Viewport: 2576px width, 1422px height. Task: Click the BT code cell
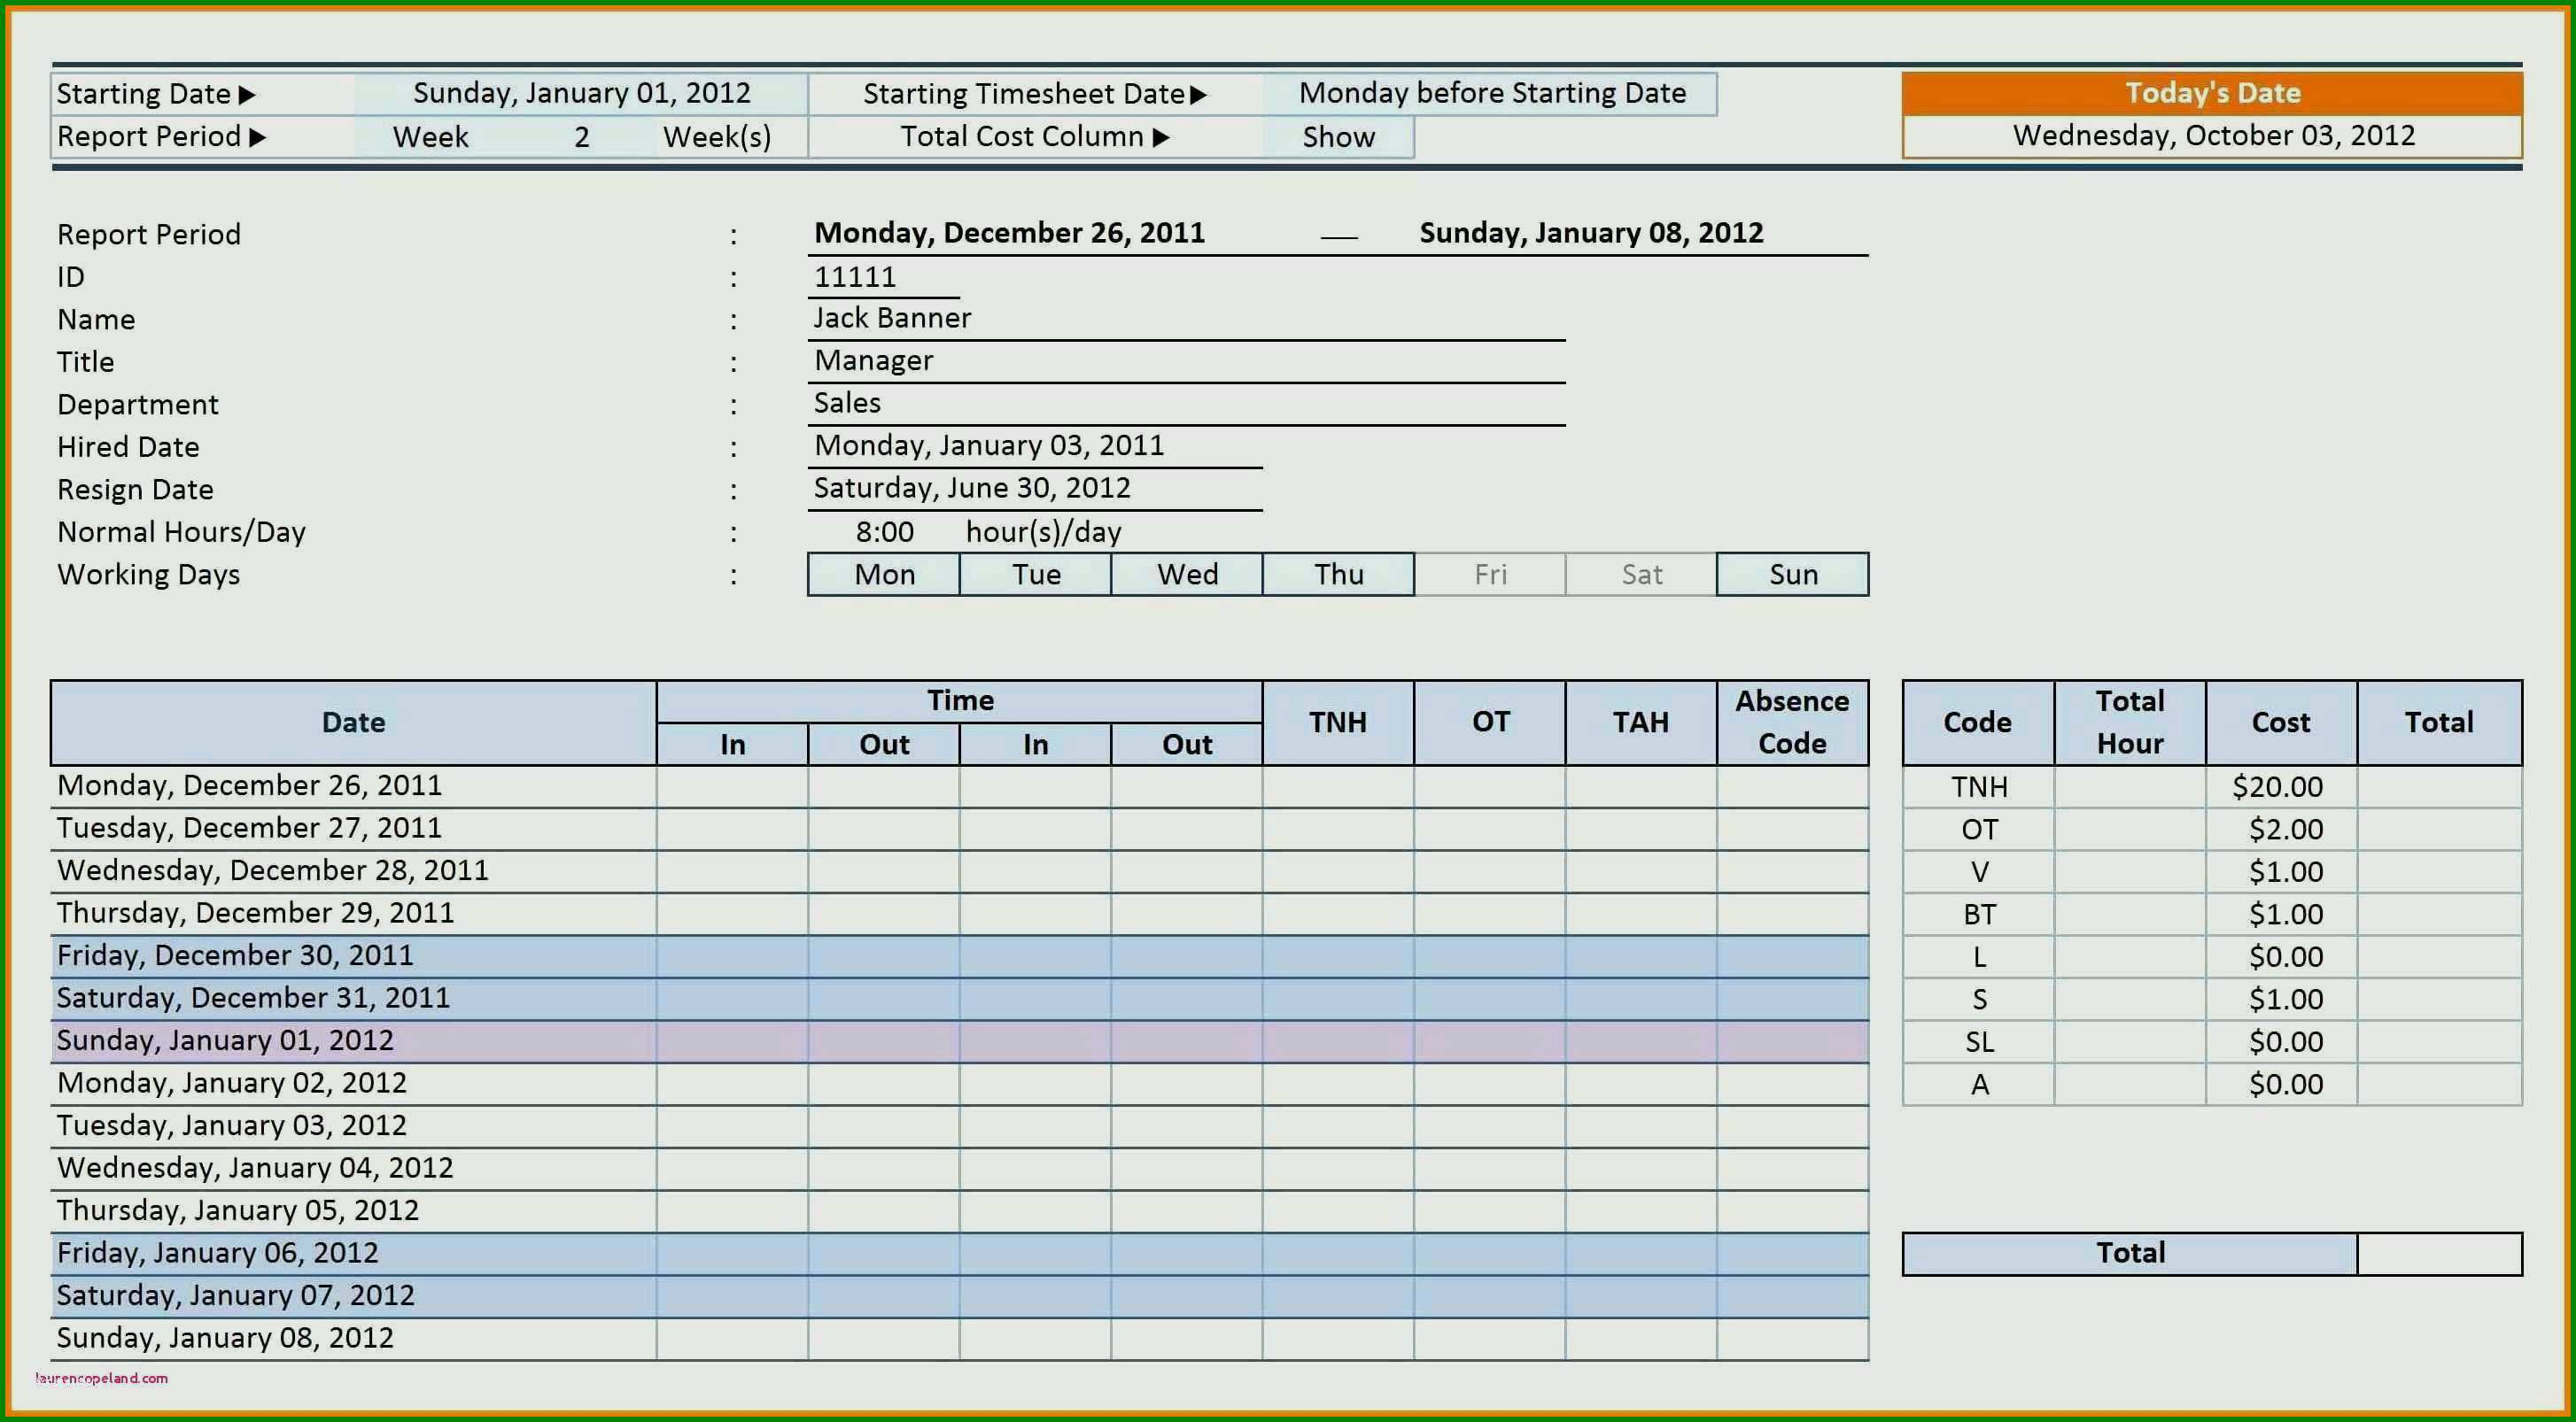tap(1979, 915)
